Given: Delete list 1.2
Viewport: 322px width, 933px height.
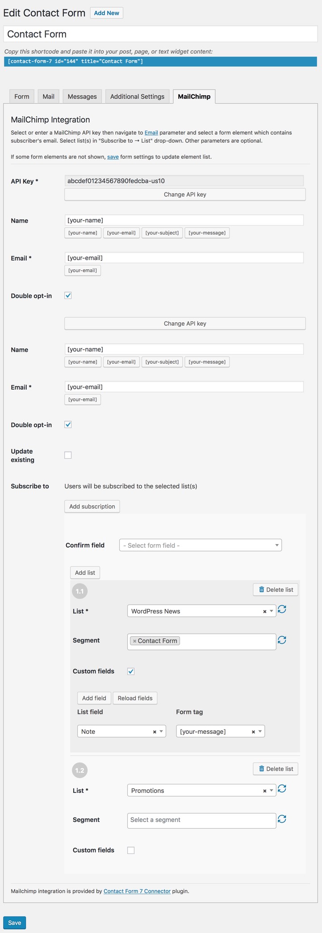Looking at the screenshot, I should point(276,769).
